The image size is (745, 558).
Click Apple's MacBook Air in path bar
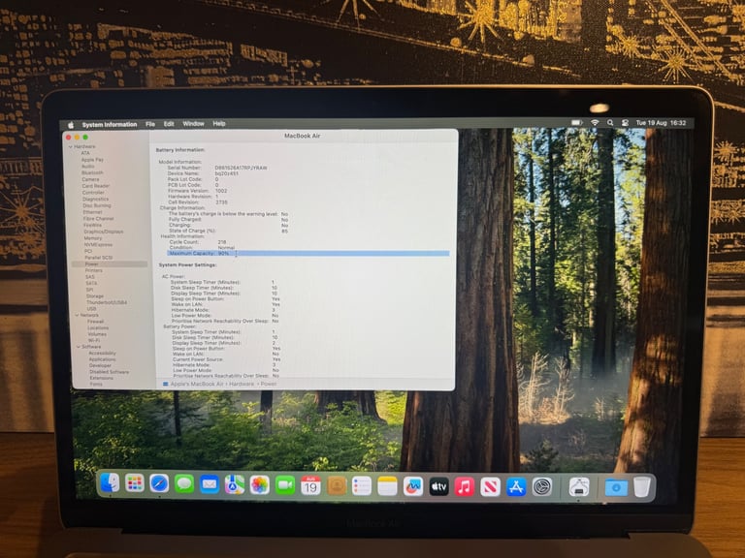197,384
